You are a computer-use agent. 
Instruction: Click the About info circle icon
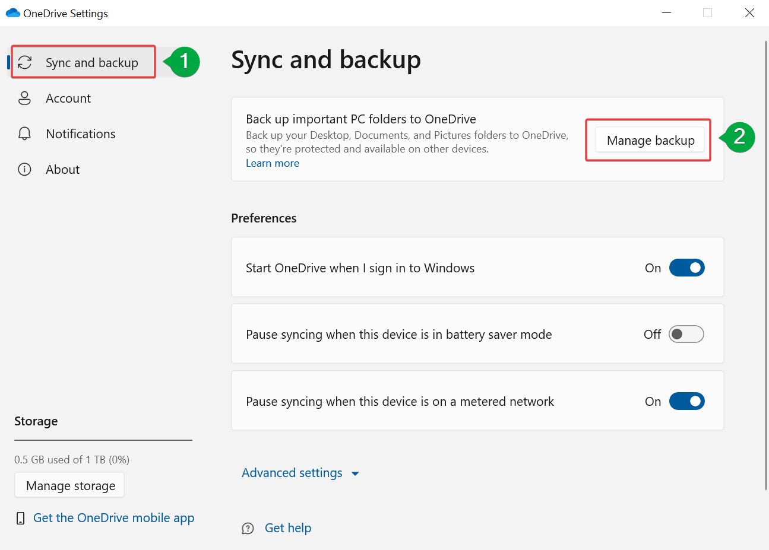[x=24, y=170]
